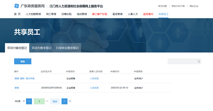213x111 pixels.
Task: Click the 跳转 jump button
Action: (x=55, y=101)
